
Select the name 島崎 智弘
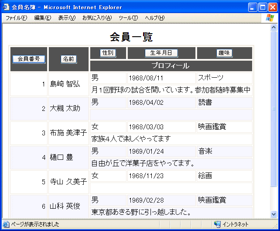point(65,84)
